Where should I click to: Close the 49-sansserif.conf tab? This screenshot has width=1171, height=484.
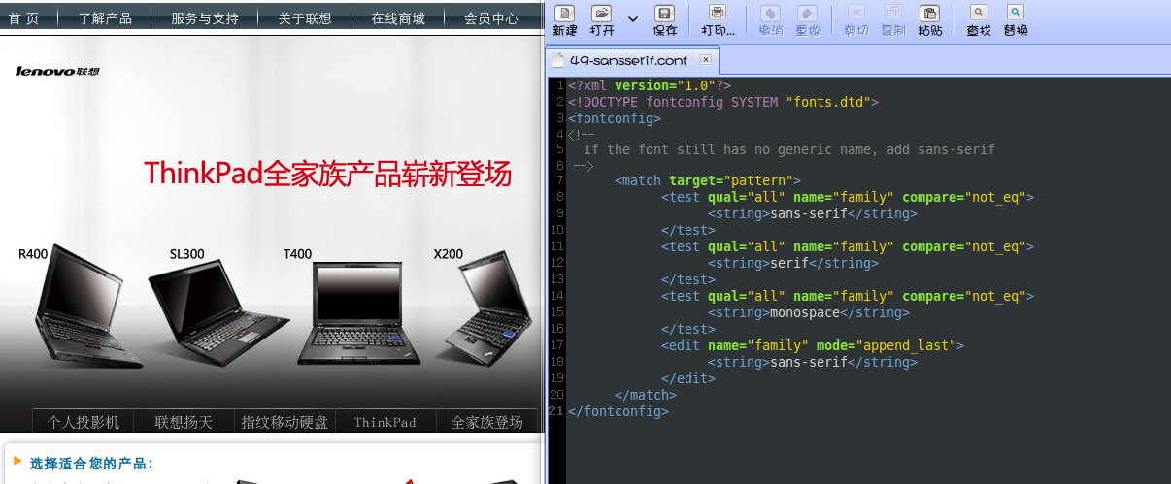[x=706, y=60]
